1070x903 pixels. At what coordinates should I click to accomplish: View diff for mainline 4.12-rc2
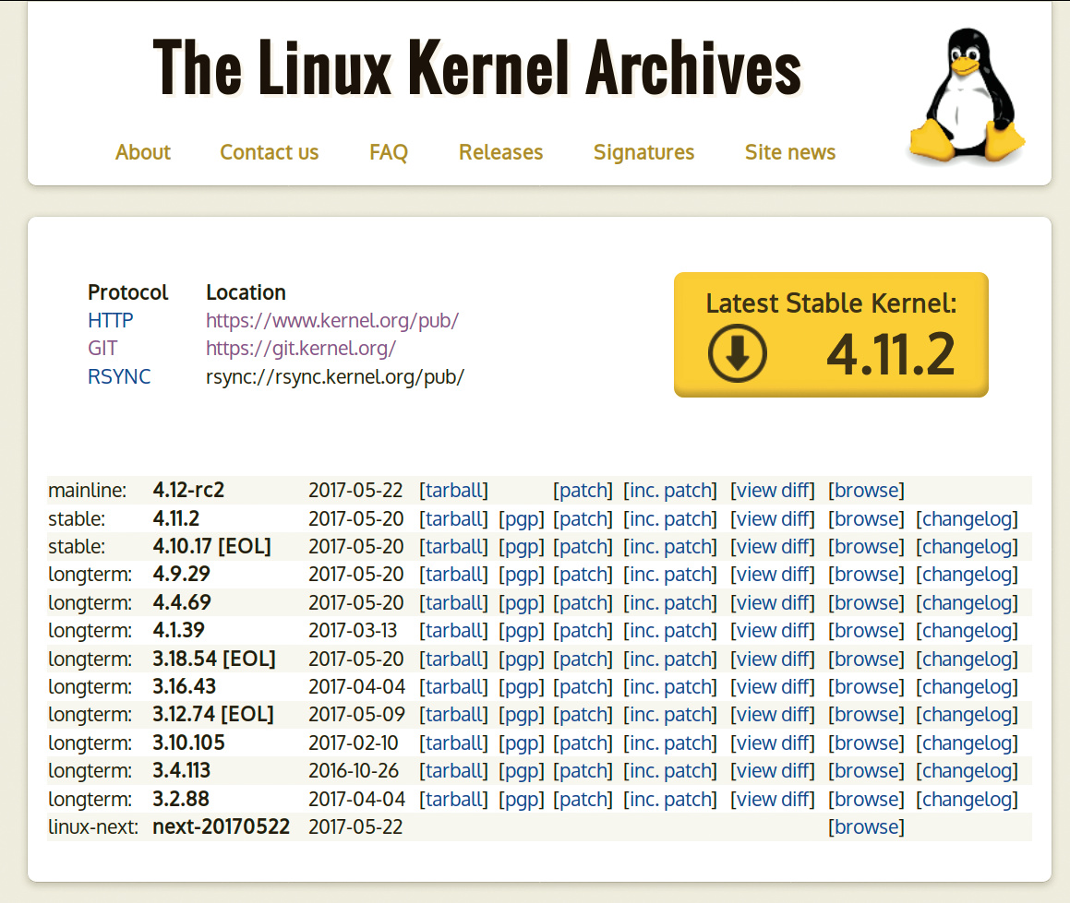click(x=773, y=491)
